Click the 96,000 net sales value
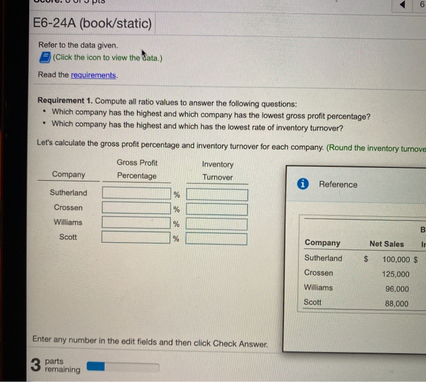 [397, 289]
